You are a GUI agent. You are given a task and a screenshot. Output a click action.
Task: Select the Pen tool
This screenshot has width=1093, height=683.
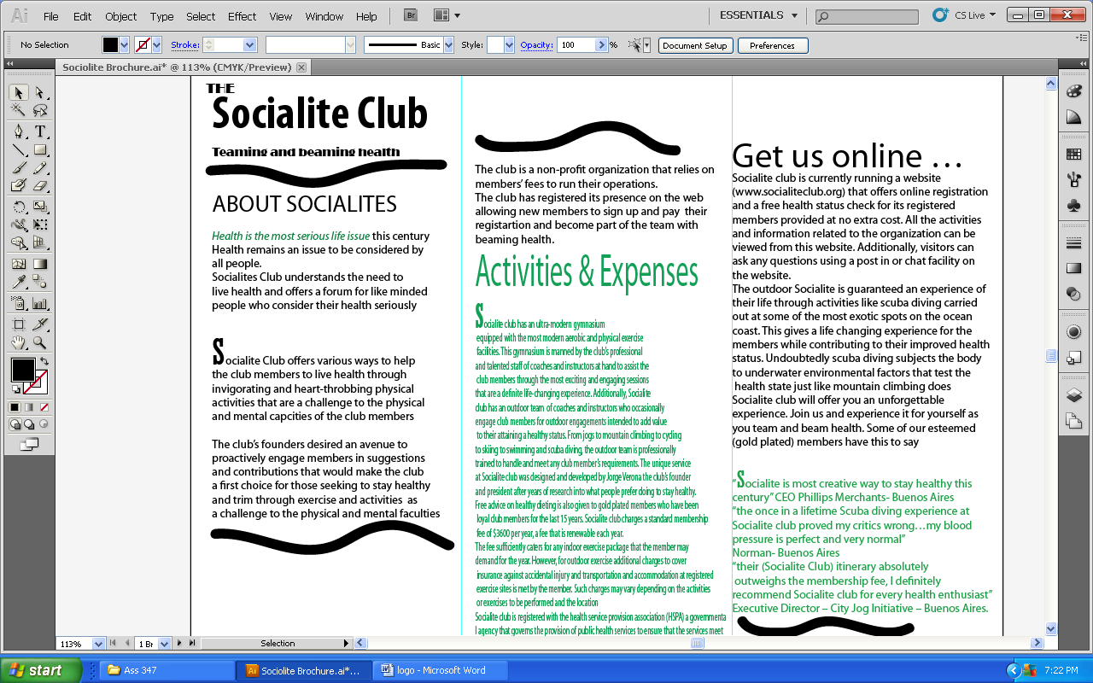click(19, 131)
